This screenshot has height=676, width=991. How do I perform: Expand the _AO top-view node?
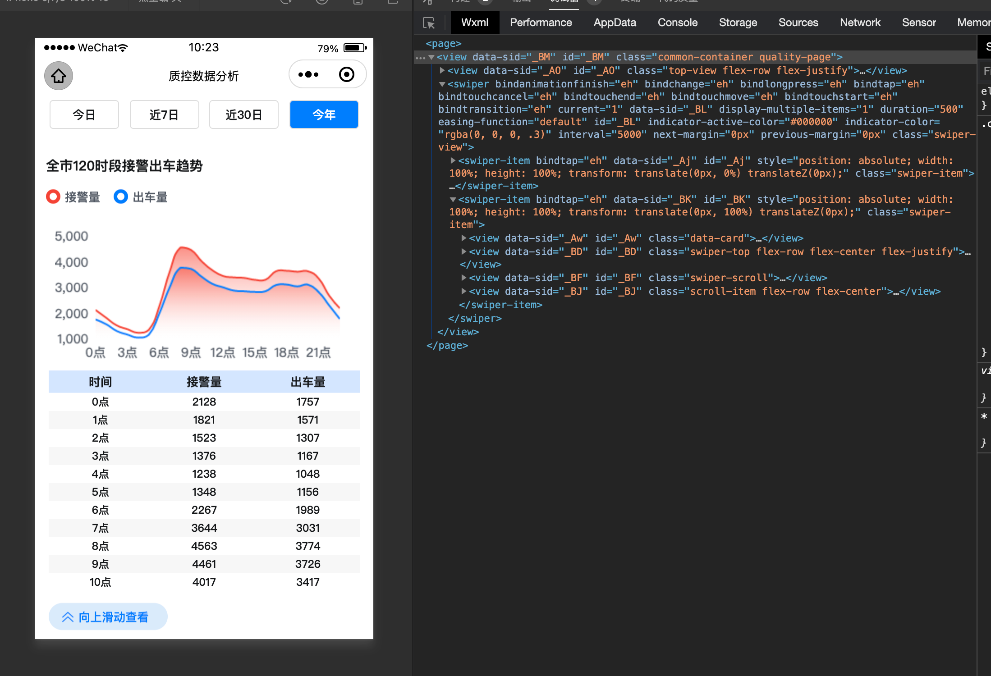[442, 71]
